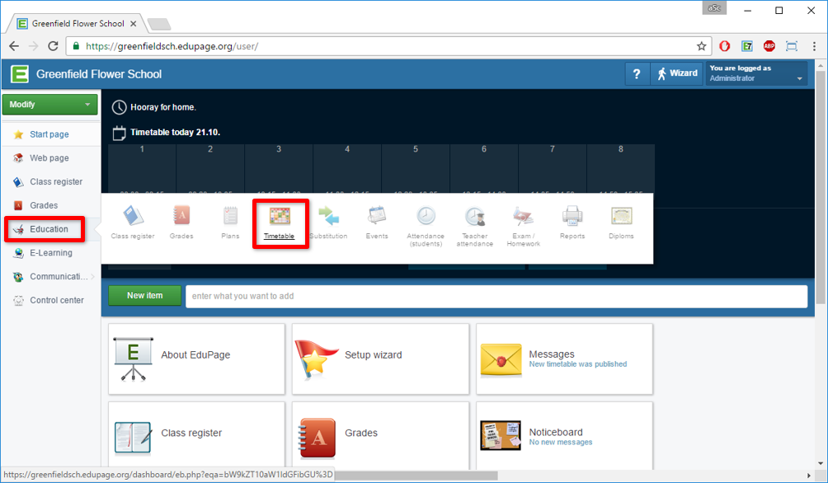This screenshot has width=828, height=483.
Task: Click Greenfield Flower School header title
Action: [99, 74]
